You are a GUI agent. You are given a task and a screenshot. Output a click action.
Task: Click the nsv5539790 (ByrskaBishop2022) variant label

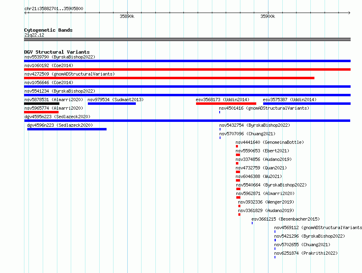point(60,57)
